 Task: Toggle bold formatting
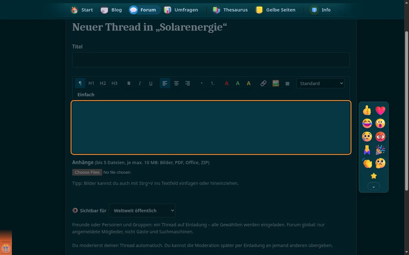pos(129,83)
